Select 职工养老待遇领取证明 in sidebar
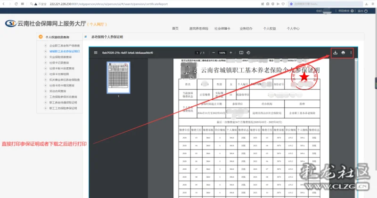 pos(63,103)
